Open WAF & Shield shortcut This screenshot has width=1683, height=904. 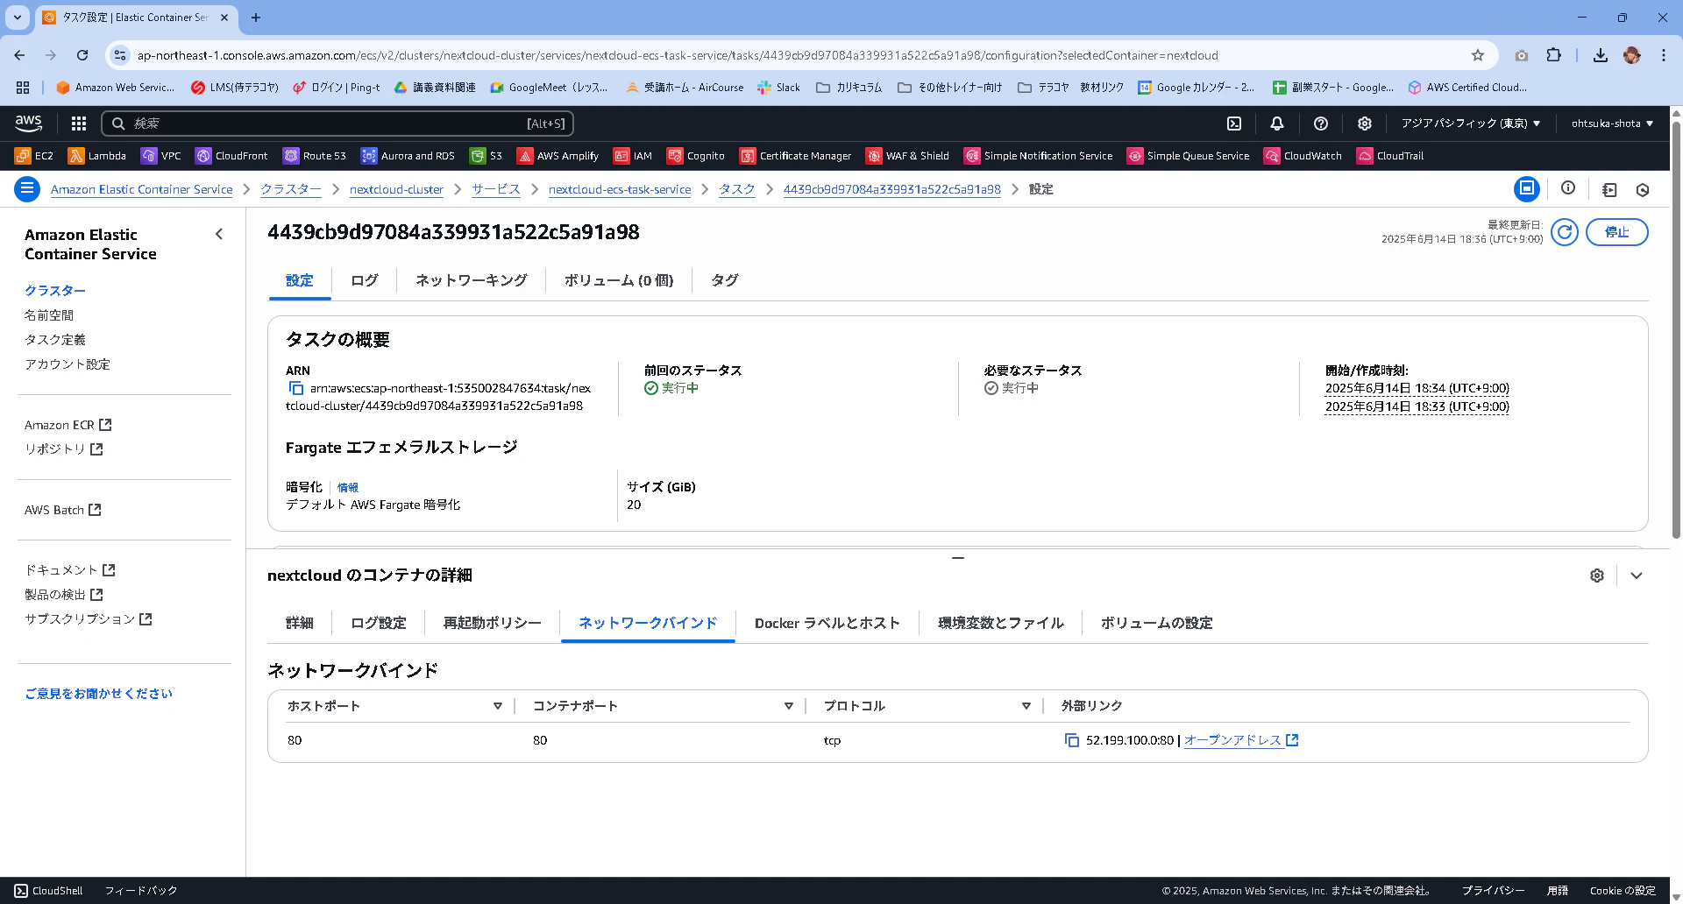(907, 156)
